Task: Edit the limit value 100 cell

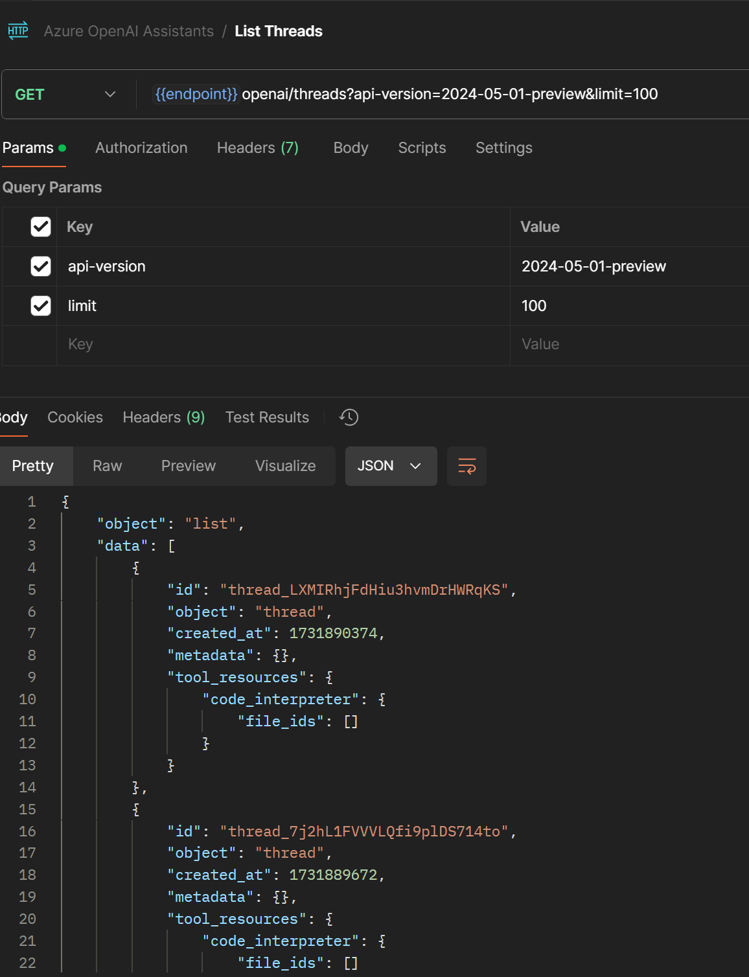Action: click(x=629, y=306)
